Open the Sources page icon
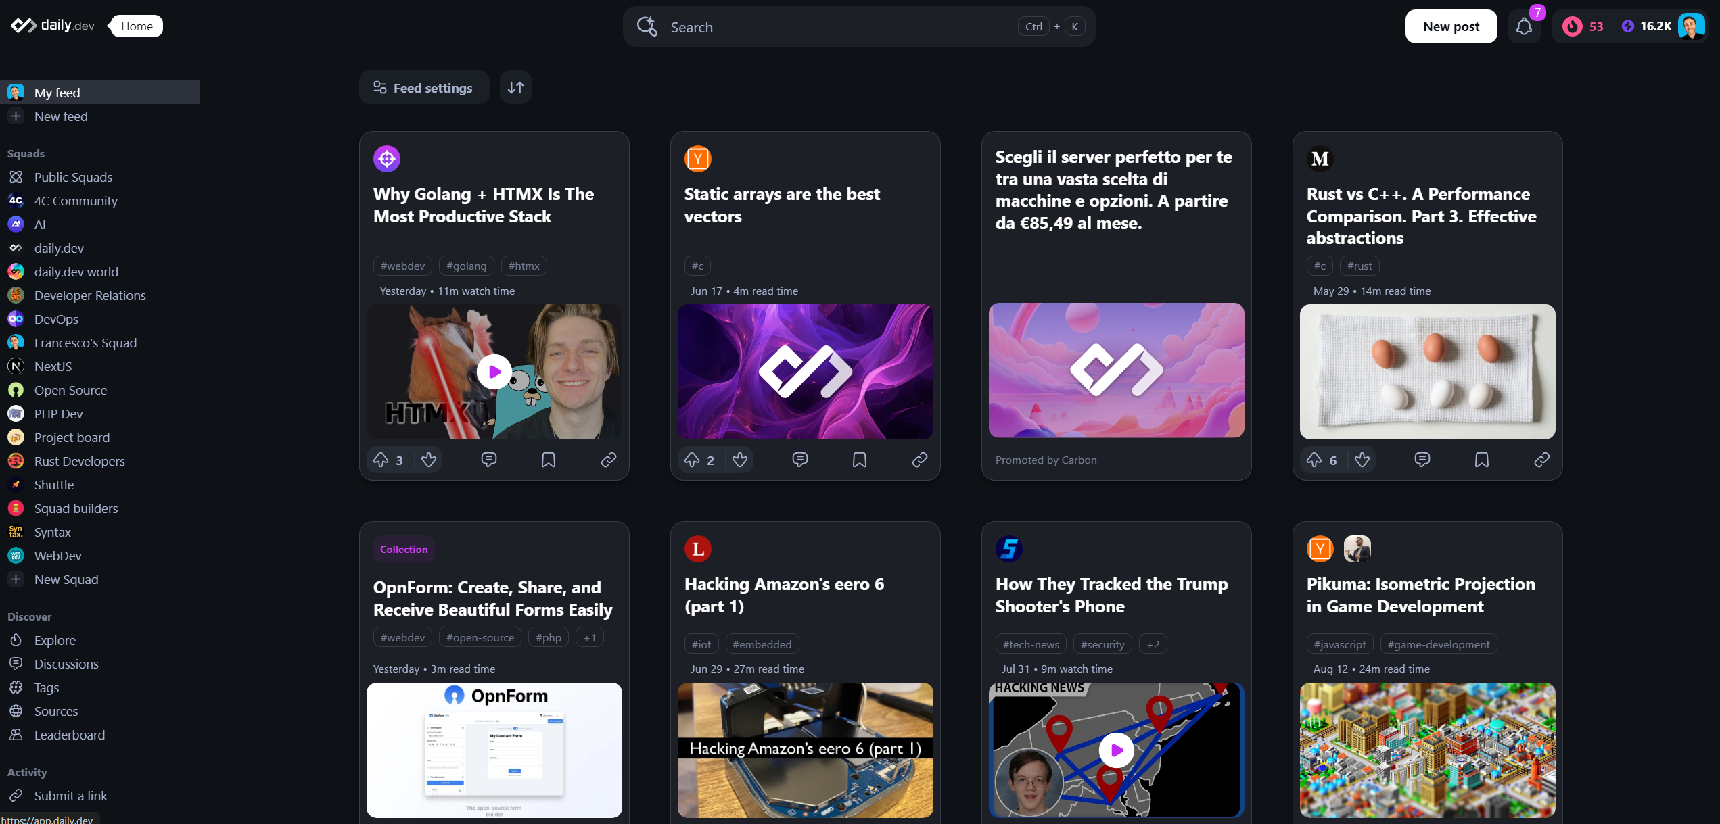This screenshot has width=1720, height=824. tap(16, 711)
